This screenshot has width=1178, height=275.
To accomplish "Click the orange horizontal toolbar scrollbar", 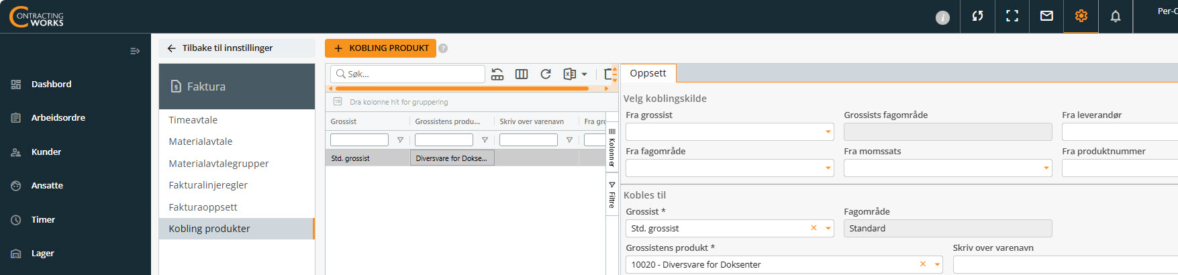I will [462, 89].
